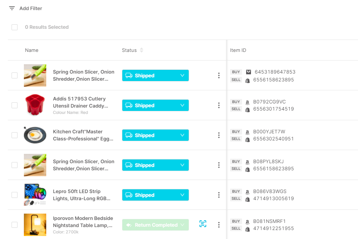Click the Amazon icon next to B0792CG9VC
Screen dimensions: 358x239
[247, 102]
